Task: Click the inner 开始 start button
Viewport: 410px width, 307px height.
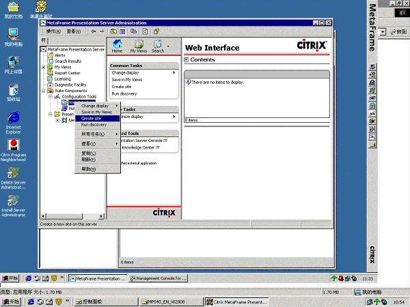Action: [10, 278]
